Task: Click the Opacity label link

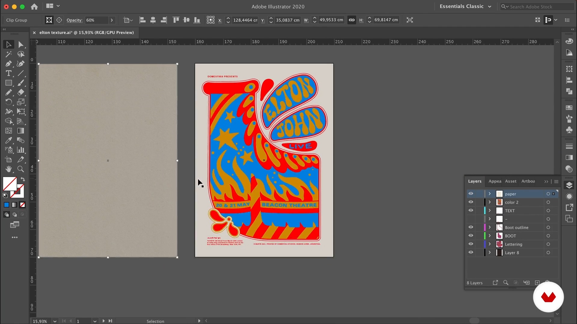Action: 74,20
